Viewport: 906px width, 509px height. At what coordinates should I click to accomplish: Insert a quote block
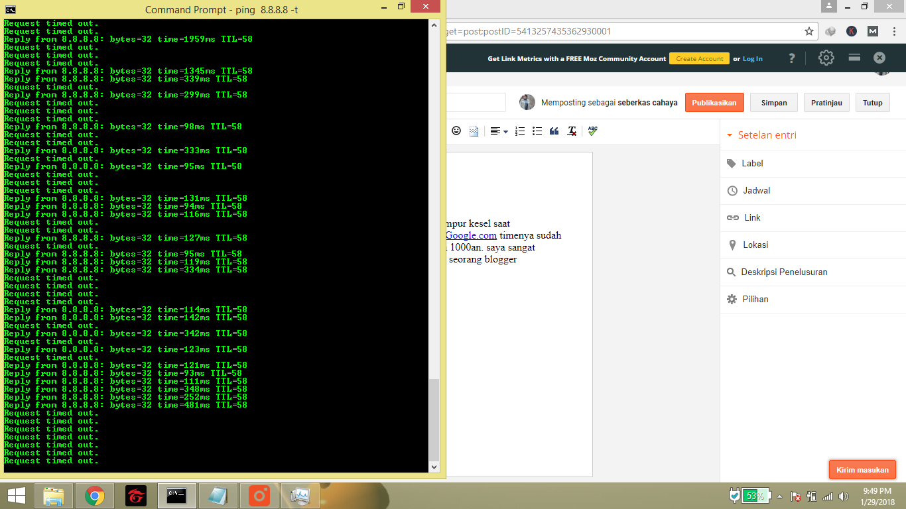pyautogui.click(x=554, y=131)
